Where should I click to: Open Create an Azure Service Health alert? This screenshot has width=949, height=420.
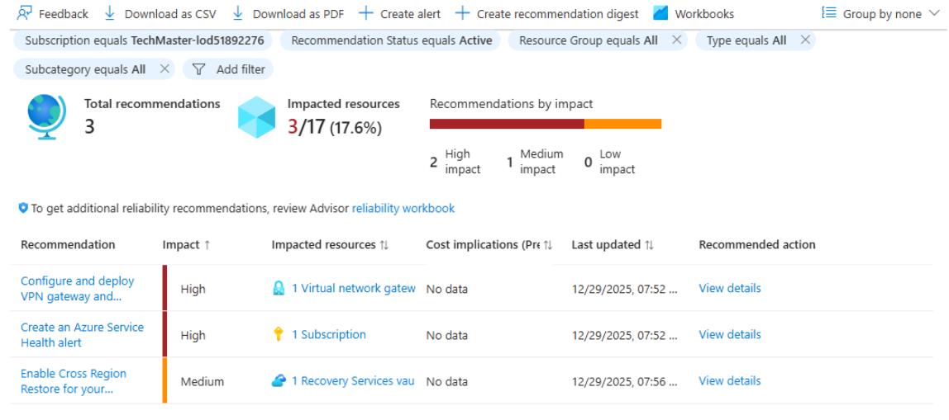tap(83, 335)
